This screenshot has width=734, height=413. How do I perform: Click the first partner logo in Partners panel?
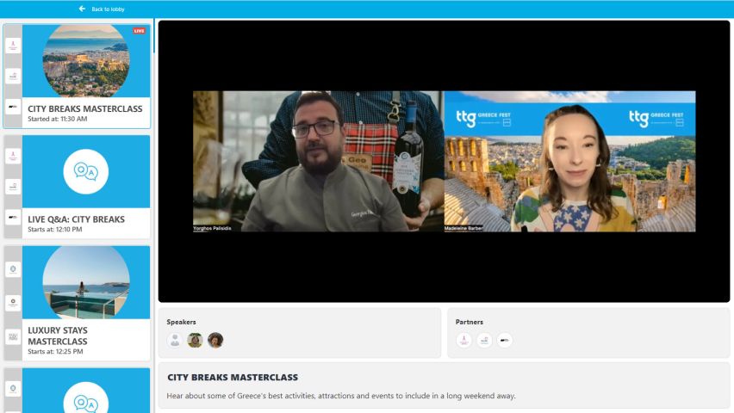click(463, 340)
